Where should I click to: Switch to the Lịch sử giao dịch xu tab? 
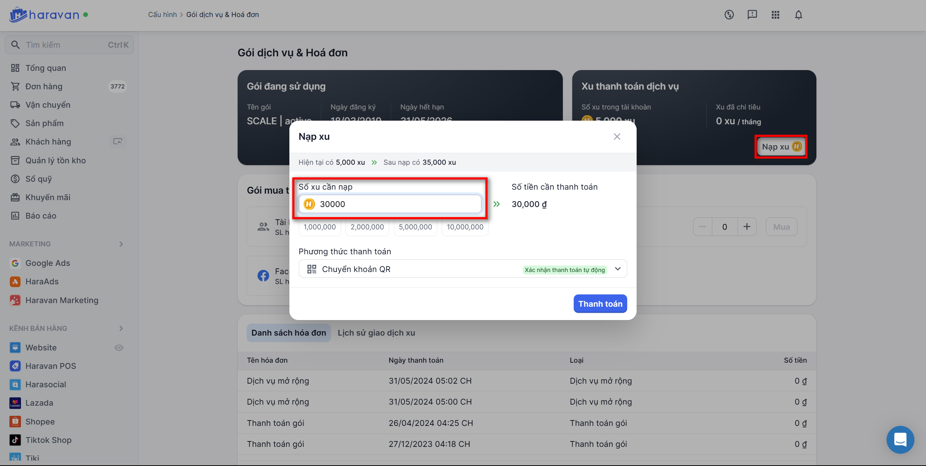[376, 333]
